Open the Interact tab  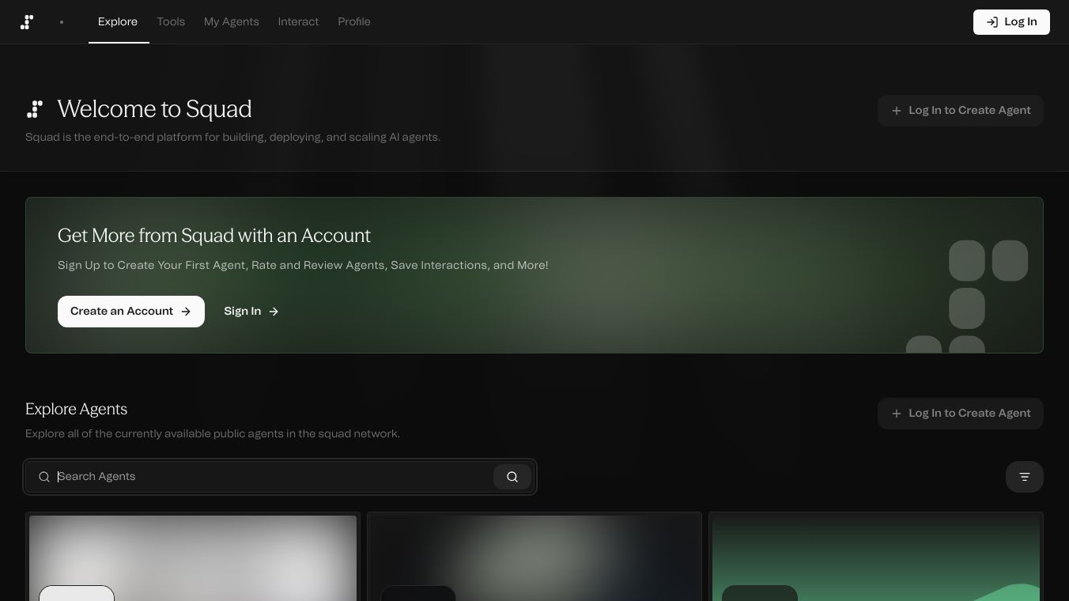(298, 22)
